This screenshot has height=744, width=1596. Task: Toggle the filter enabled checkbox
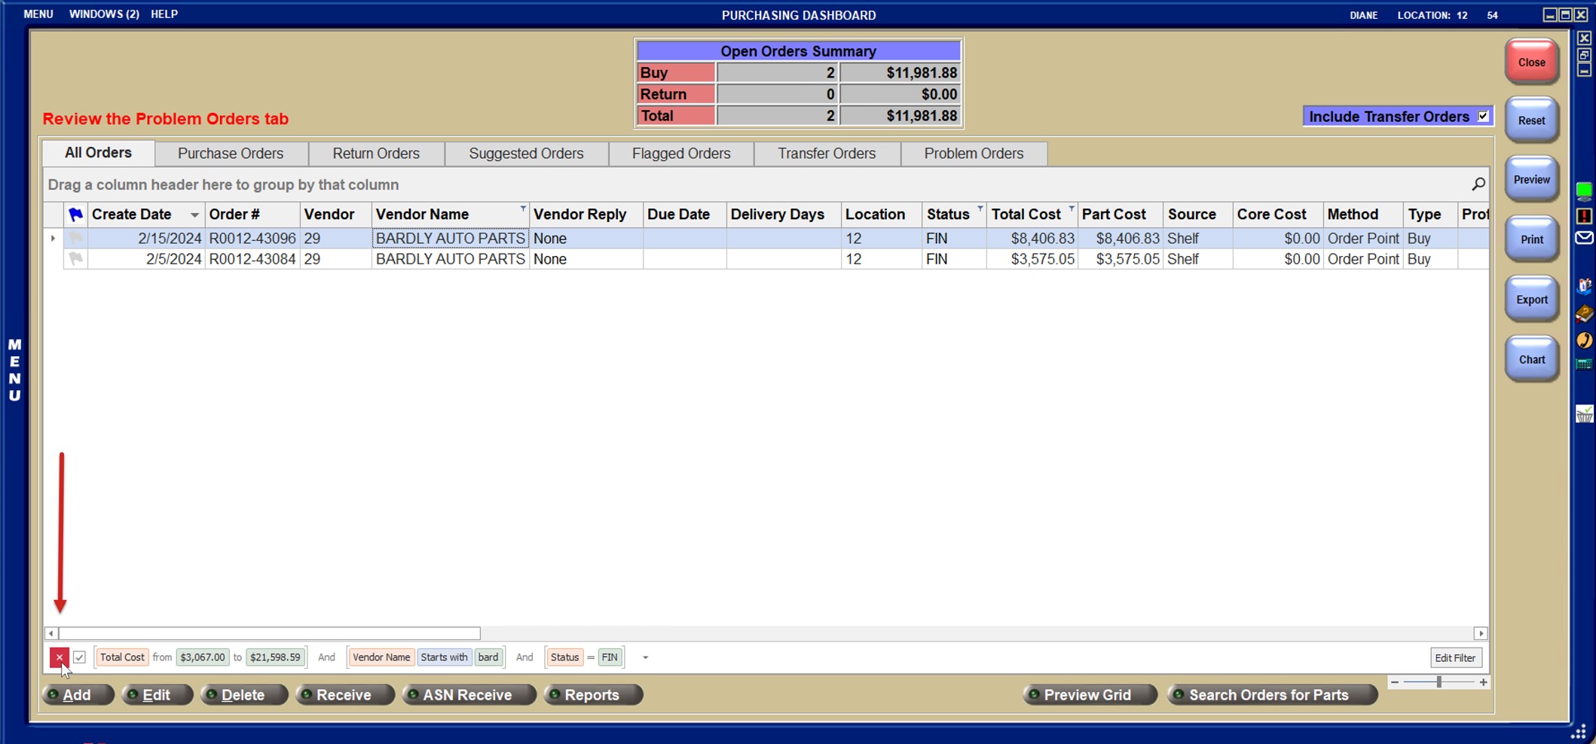[x=79, y=657]
